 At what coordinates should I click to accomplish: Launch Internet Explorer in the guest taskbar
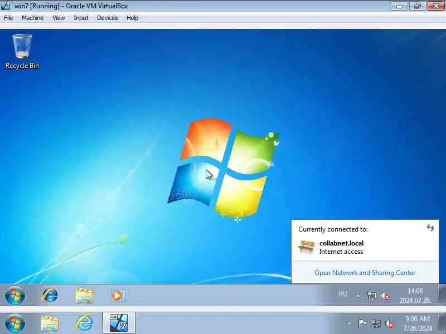pos(50,296)
